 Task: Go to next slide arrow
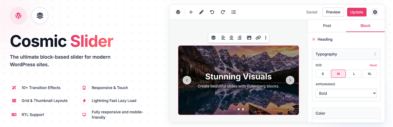(x=290, y=80)
